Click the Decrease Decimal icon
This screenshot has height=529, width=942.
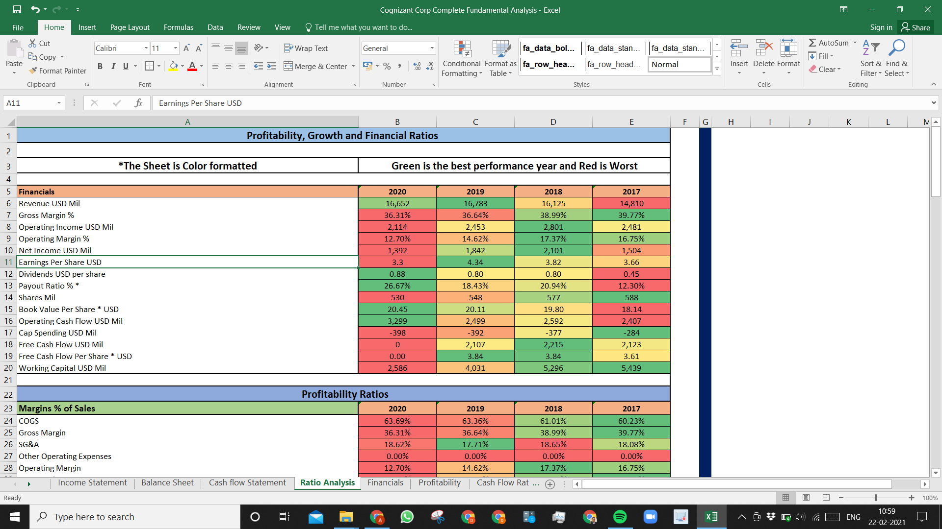point(430,66)
